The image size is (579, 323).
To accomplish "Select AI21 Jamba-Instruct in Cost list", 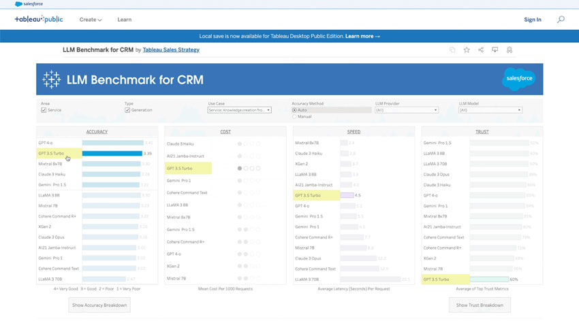I will pyautogui.click(x=185, y=156).
